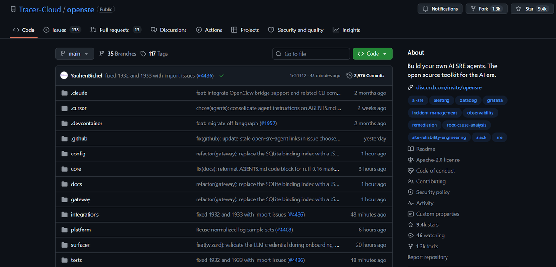Select the slack topic tag
Image resolution: width=556 pixels, height=267 pixels.
481,137
